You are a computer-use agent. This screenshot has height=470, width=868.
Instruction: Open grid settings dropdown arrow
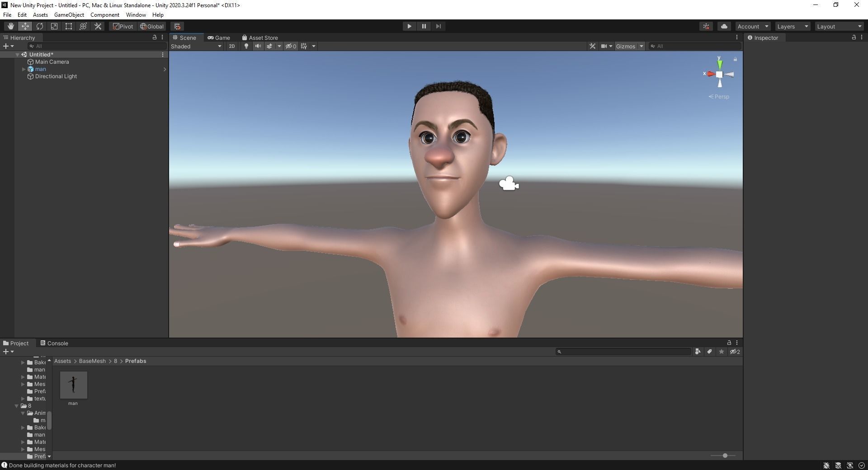point(313,46)
